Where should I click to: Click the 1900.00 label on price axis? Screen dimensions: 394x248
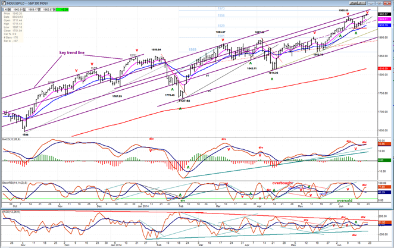click(x=384, y=37)
